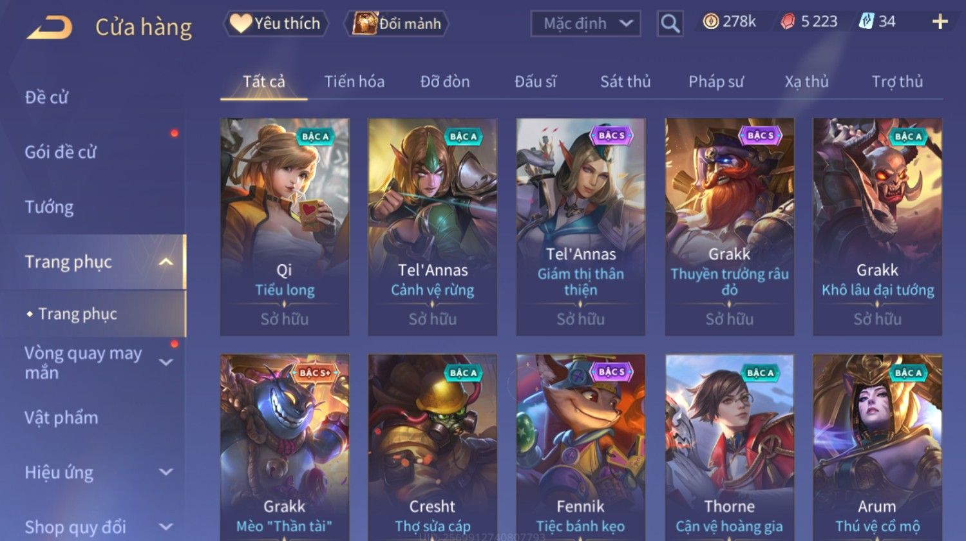Screen dimensions: 966x541
Task: Expand the Hiệu ứng sidebar section
Action: [166, 472]
